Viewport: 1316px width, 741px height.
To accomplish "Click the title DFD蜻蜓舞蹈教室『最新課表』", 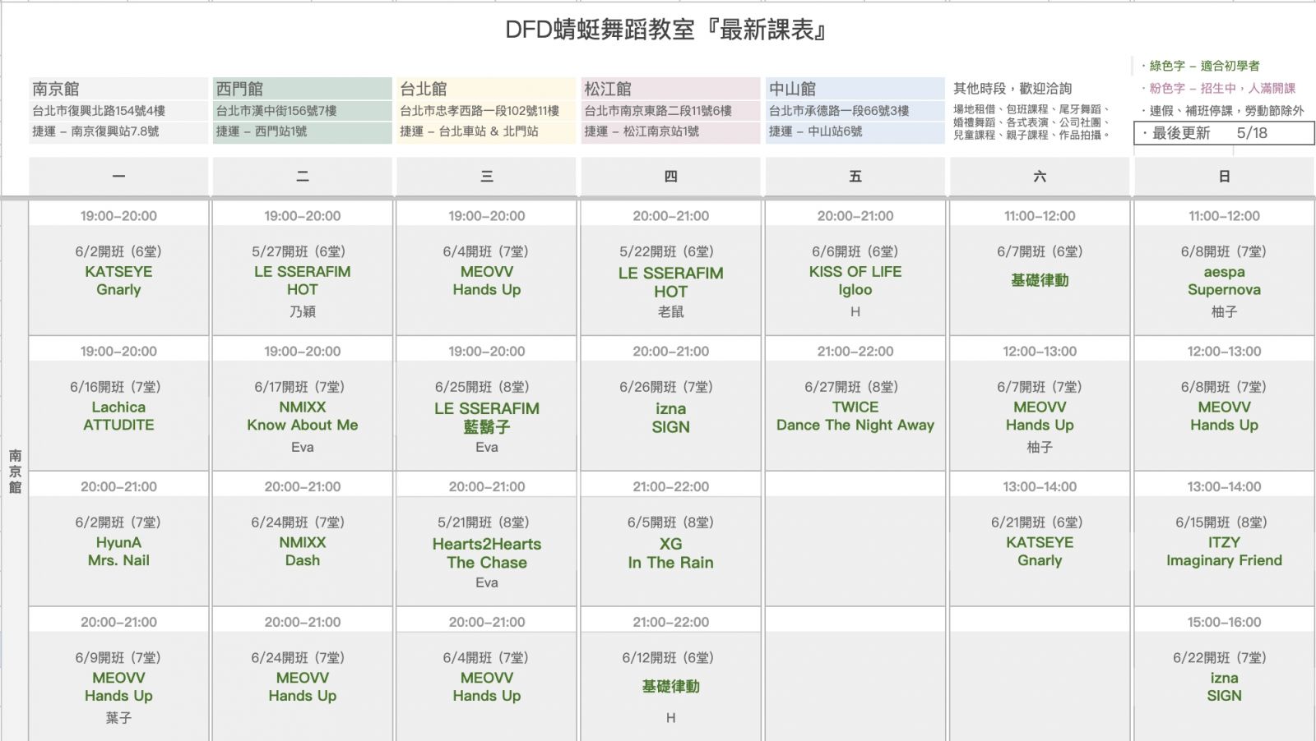I will (665, 30).
